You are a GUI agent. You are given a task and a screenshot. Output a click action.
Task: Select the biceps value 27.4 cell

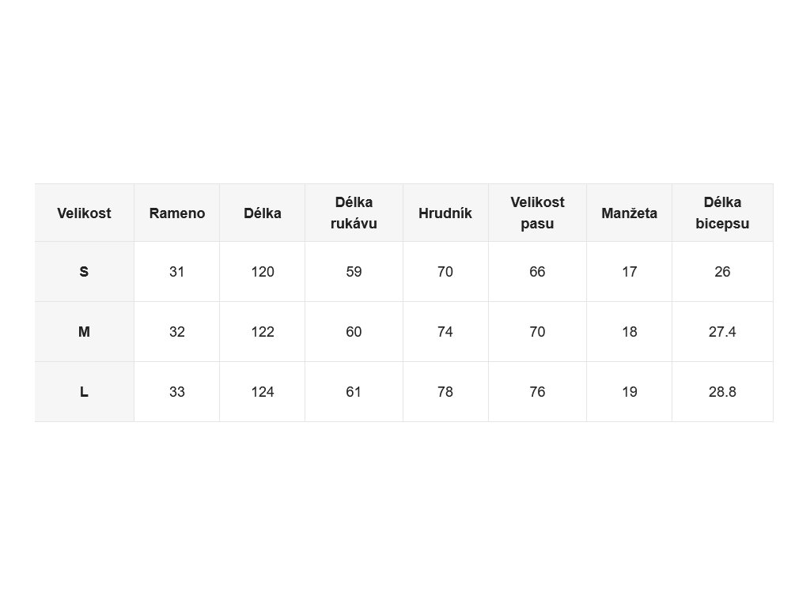(x=722, y=331)
